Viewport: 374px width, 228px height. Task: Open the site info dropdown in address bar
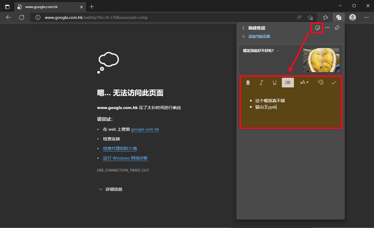[38, 17]
